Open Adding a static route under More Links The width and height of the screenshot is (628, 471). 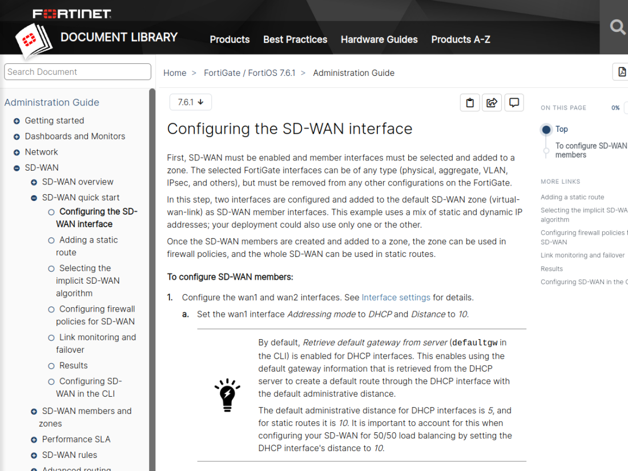pos(572,197)
